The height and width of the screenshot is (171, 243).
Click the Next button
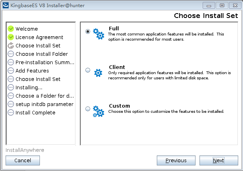[218, 161]
